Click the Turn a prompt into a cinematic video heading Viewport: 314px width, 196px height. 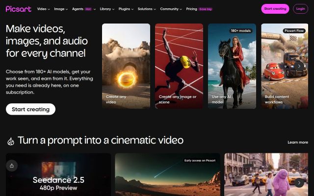pos(101,140)
